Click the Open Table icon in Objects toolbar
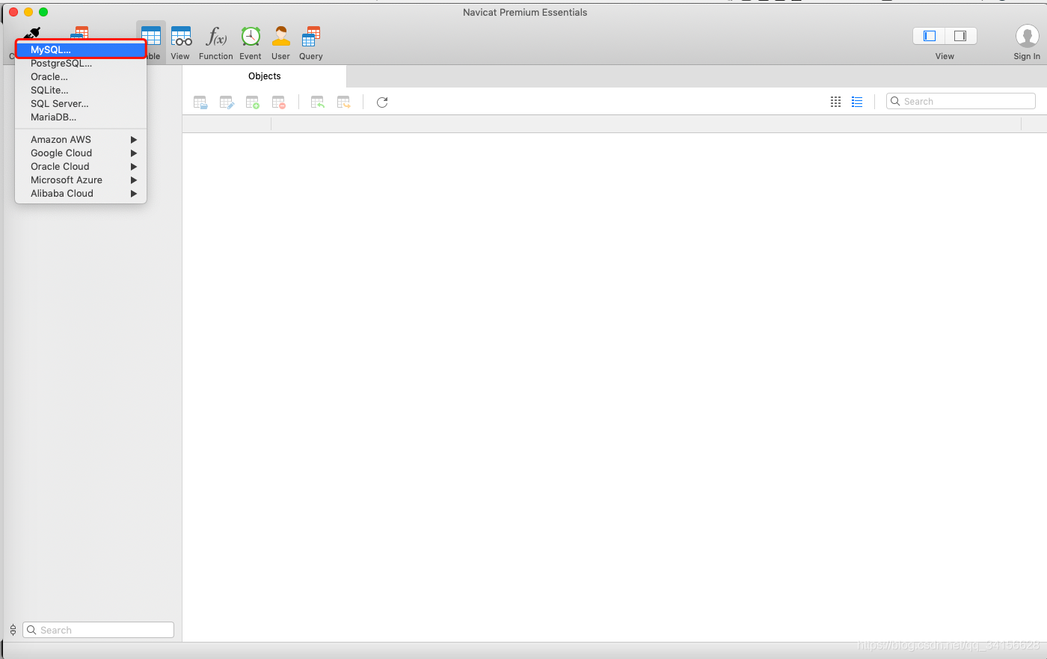Image resolution: width=1047 pixels, height=659 pixels. coord(200,102)
